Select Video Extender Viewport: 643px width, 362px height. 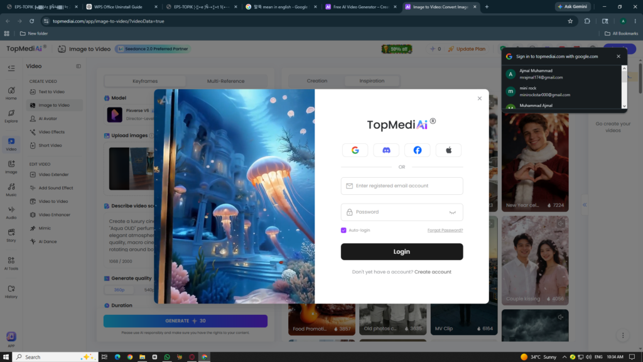click(x=55, y=175)
